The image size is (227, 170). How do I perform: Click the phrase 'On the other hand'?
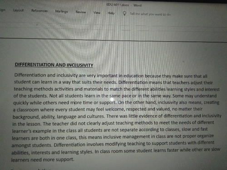tap(137, 102)
